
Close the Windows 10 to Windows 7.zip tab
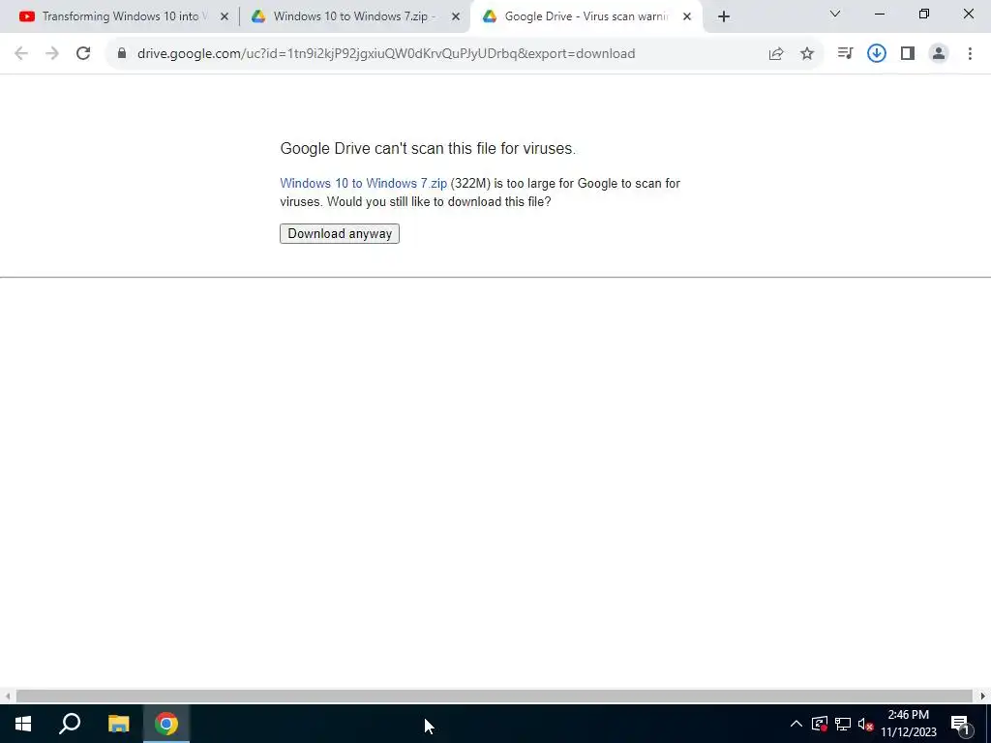pos(456,16)
